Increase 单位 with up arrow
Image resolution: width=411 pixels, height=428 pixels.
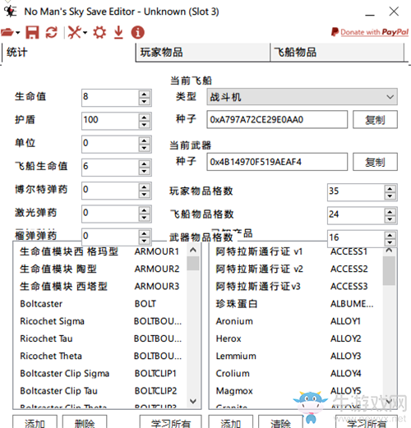[x=144, y=140]
